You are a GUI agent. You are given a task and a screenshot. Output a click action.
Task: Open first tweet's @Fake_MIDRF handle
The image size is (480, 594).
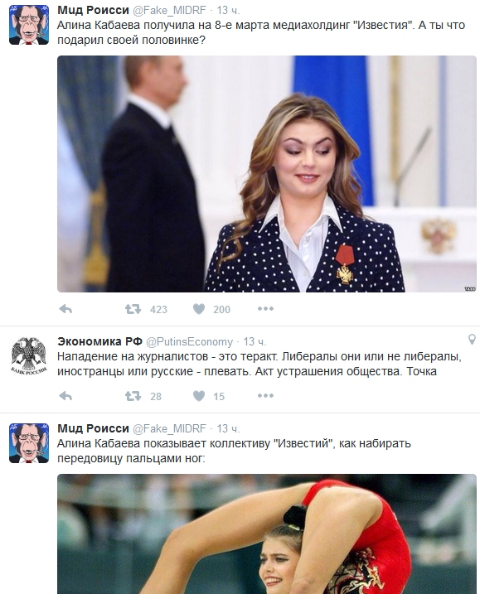tap(169, 10)
